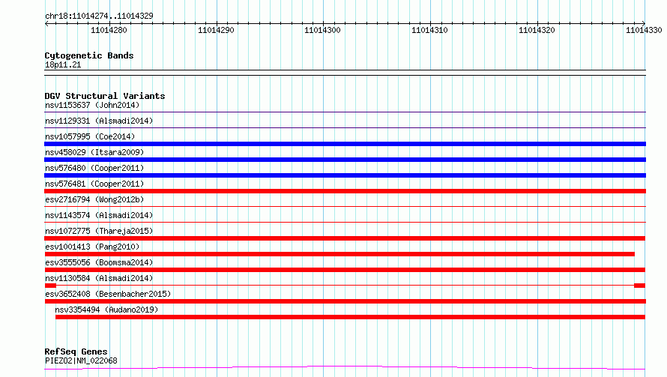
Task: Click ruler position label 11014320
Action: (x=537, y=30)
